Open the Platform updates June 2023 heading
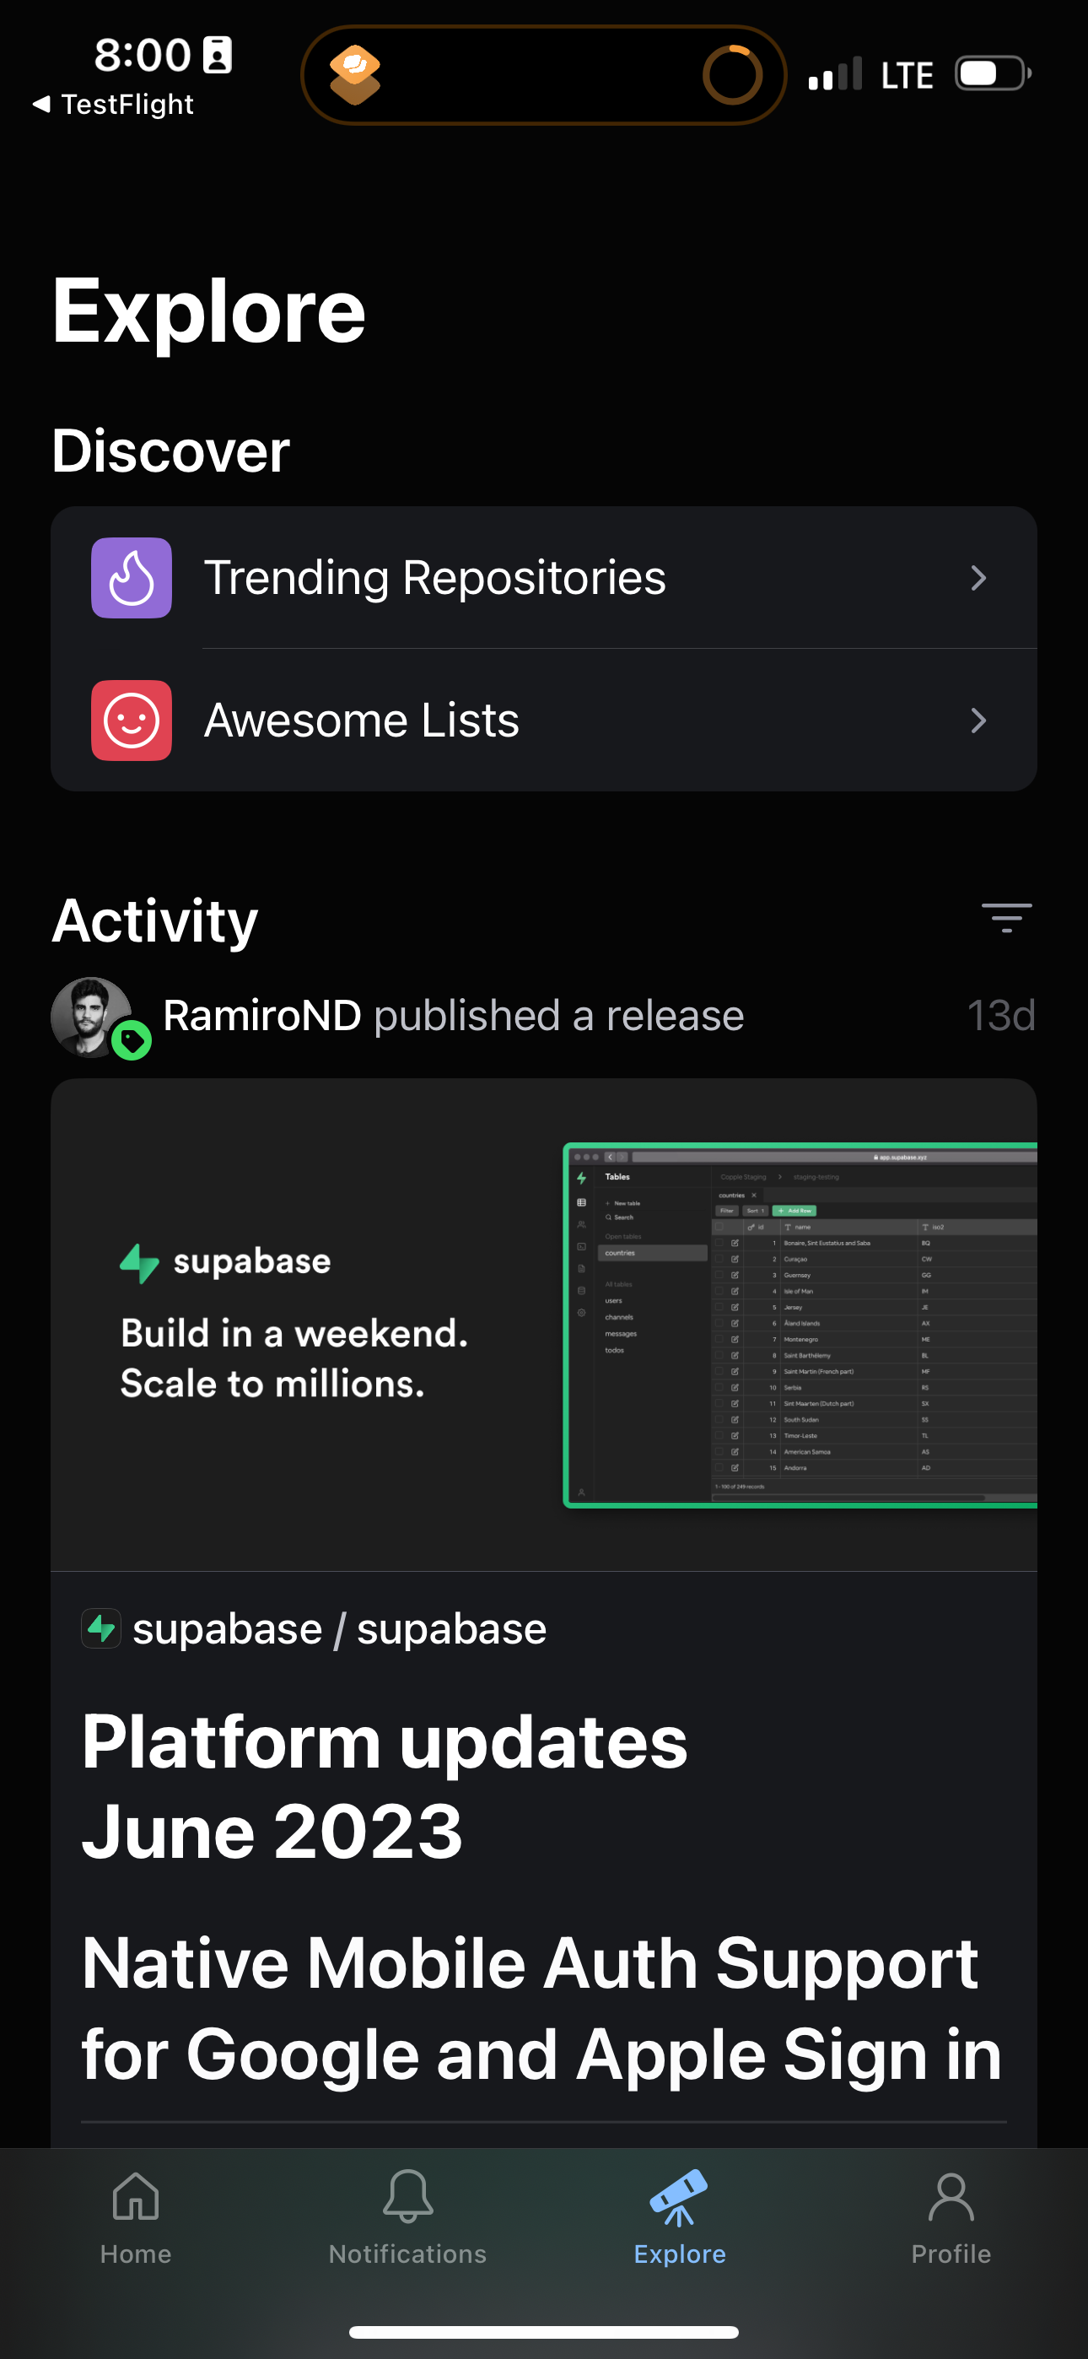1088x2359 pixels. pos(385,1786)
